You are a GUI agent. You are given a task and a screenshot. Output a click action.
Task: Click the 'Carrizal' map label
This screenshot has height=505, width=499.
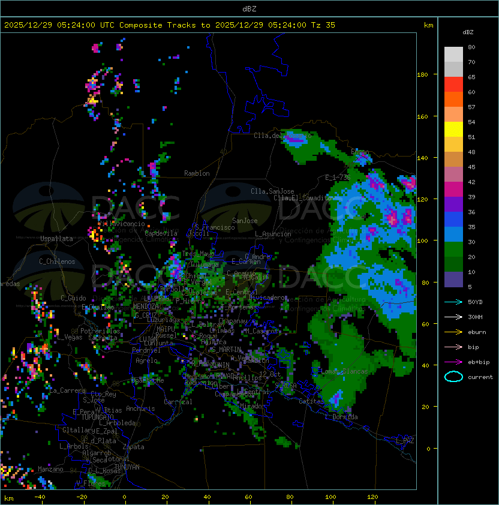pyautogui.click(x=178, y=402)
